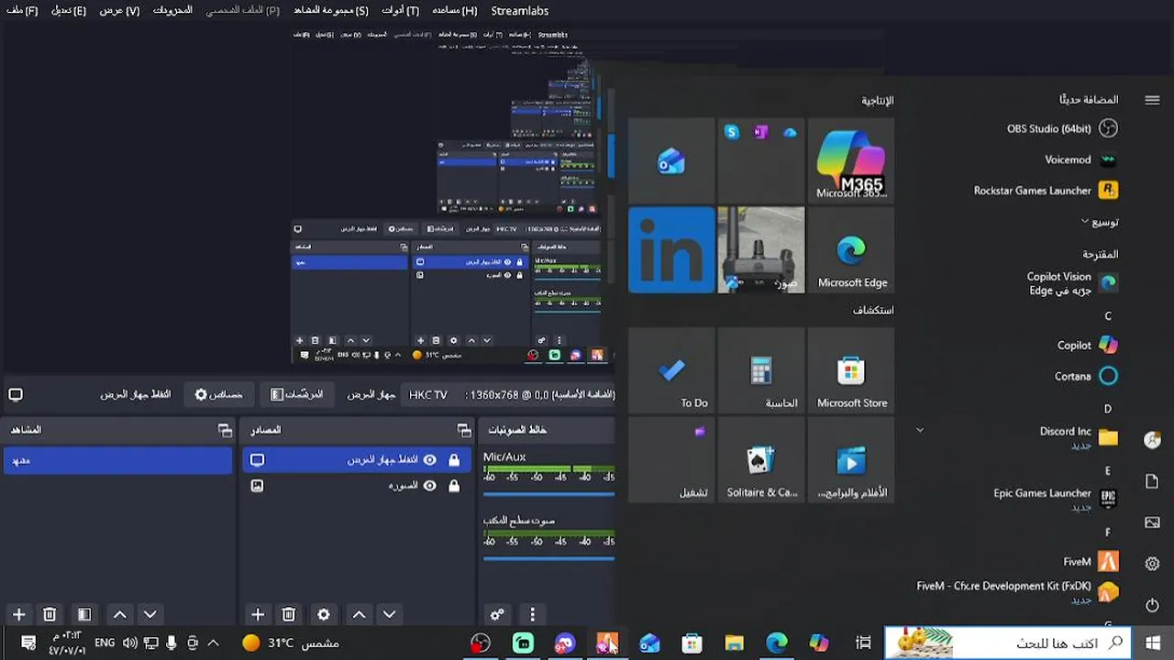Open the تعديل (E) menu

click(69, 11)
